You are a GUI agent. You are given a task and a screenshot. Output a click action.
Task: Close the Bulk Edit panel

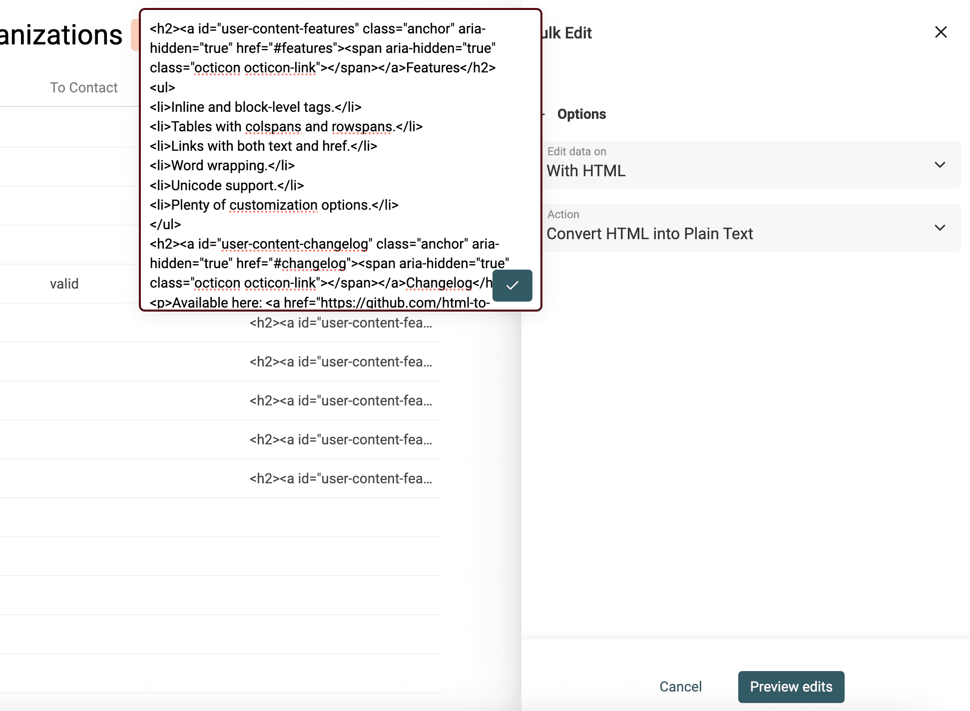(x=941, y=32)
